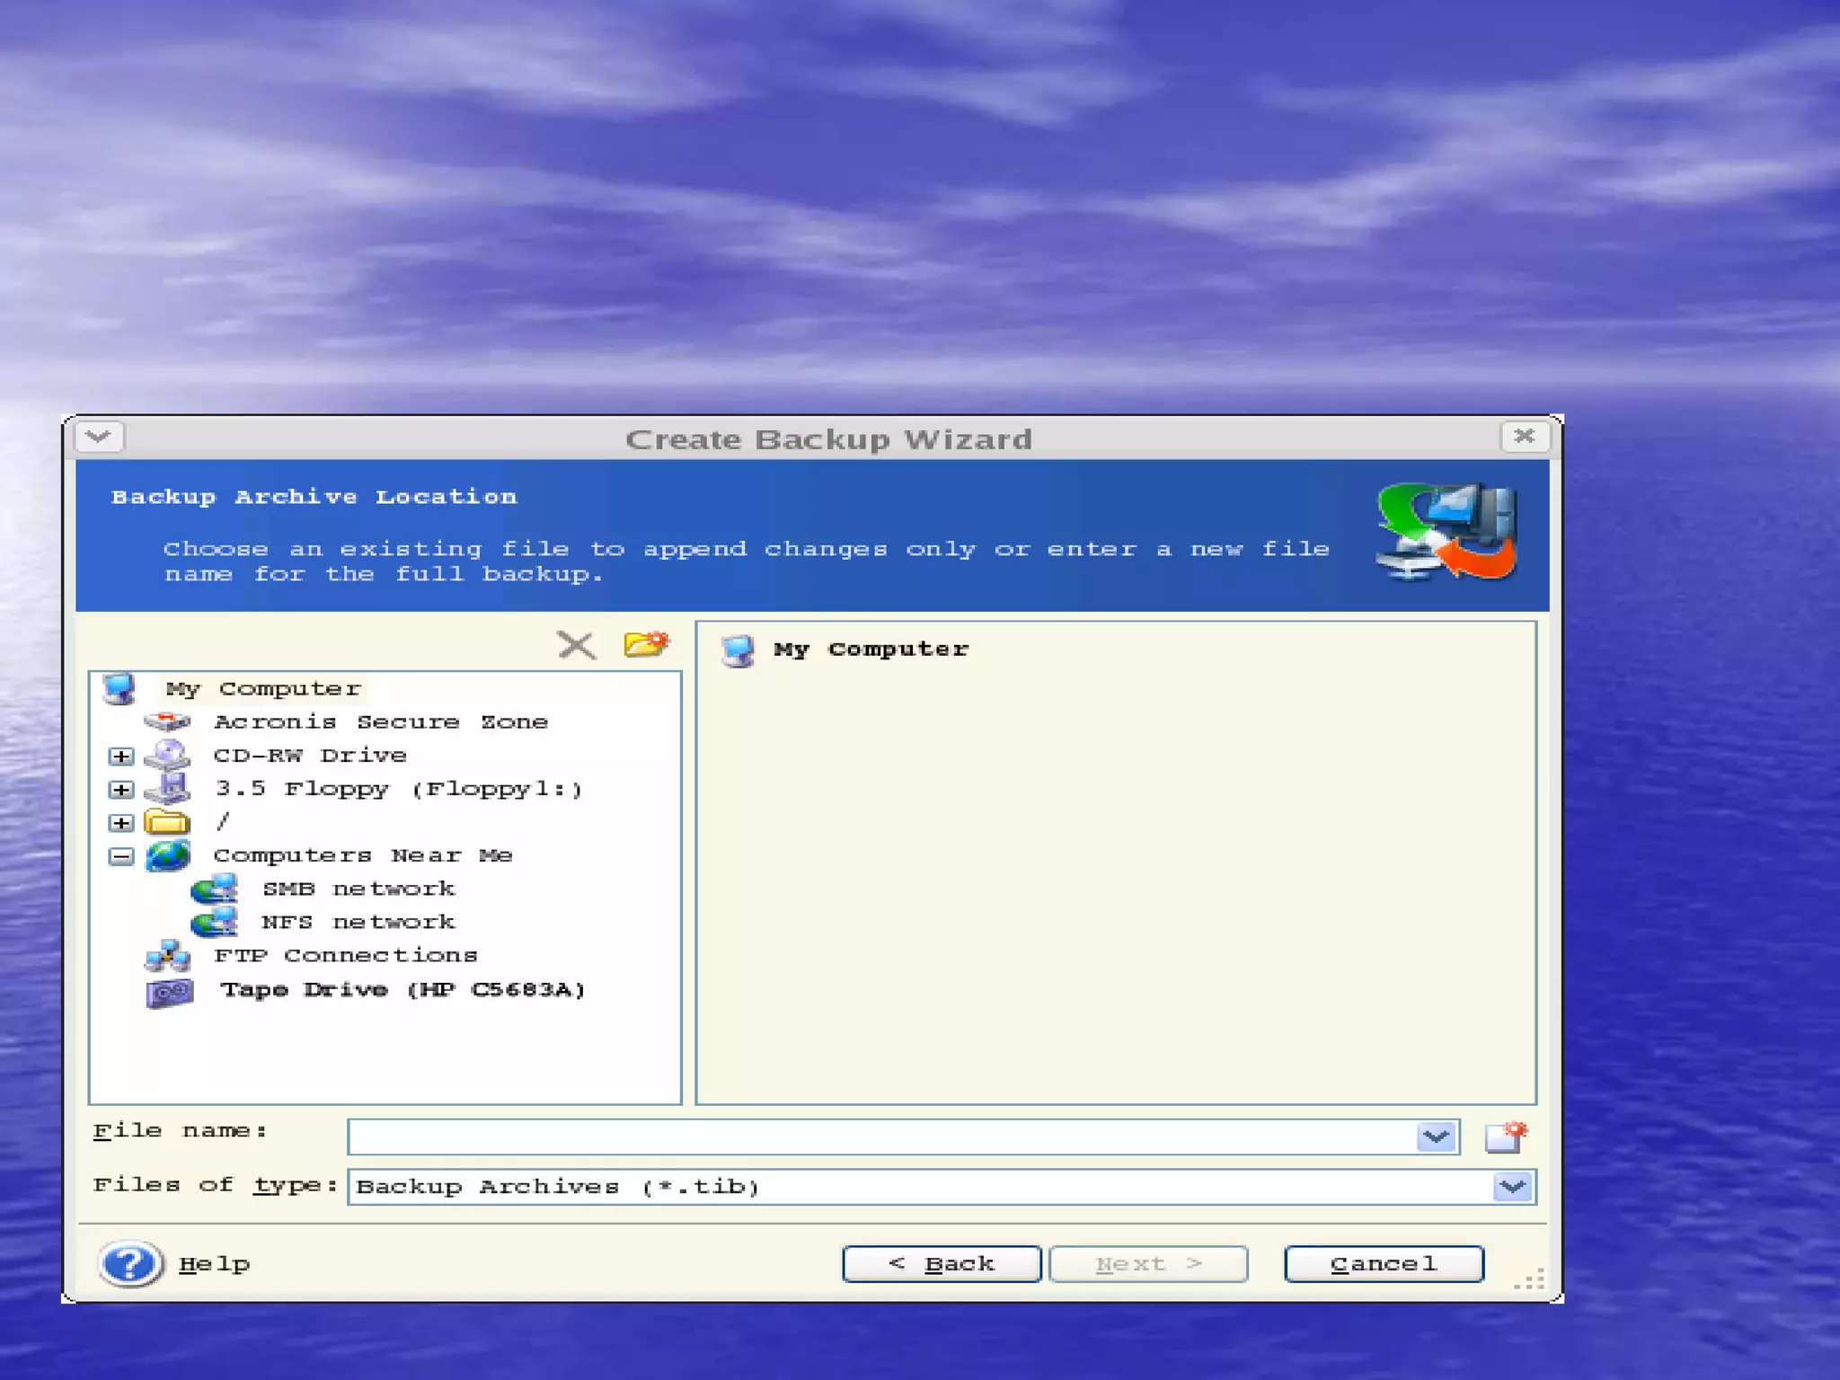Click the delete X icon above tree
This screenshot has width=1840, height=1380.
(x=575, y=644)
